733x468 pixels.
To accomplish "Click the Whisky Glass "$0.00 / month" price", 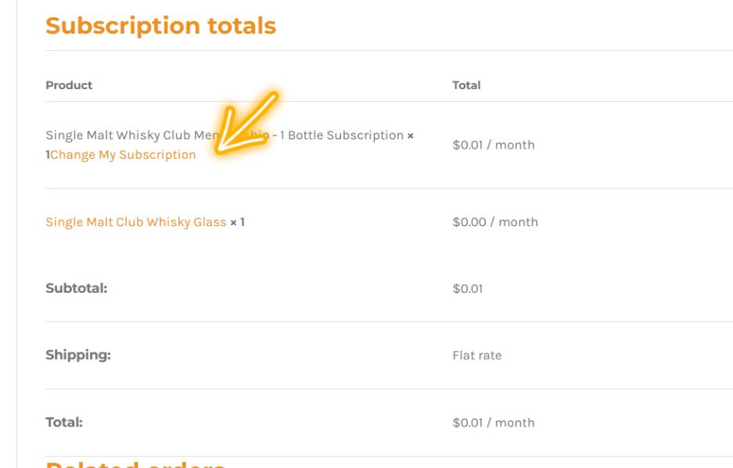I will (494, 222).
